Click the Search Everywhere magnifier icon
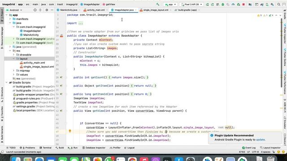Image resolution: width=287 pixels, height=161 pixels. coord(279,4)
